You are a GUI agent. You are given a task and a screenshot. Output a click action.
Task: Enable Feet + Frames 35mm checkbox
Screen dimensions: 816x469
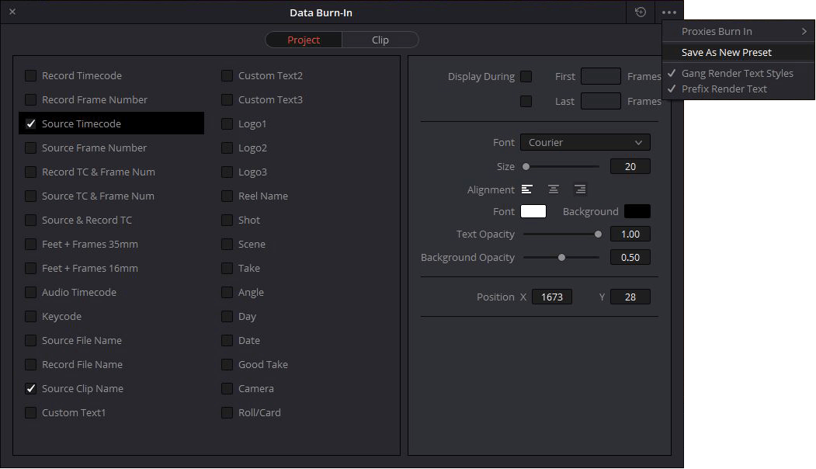point(31,244)
